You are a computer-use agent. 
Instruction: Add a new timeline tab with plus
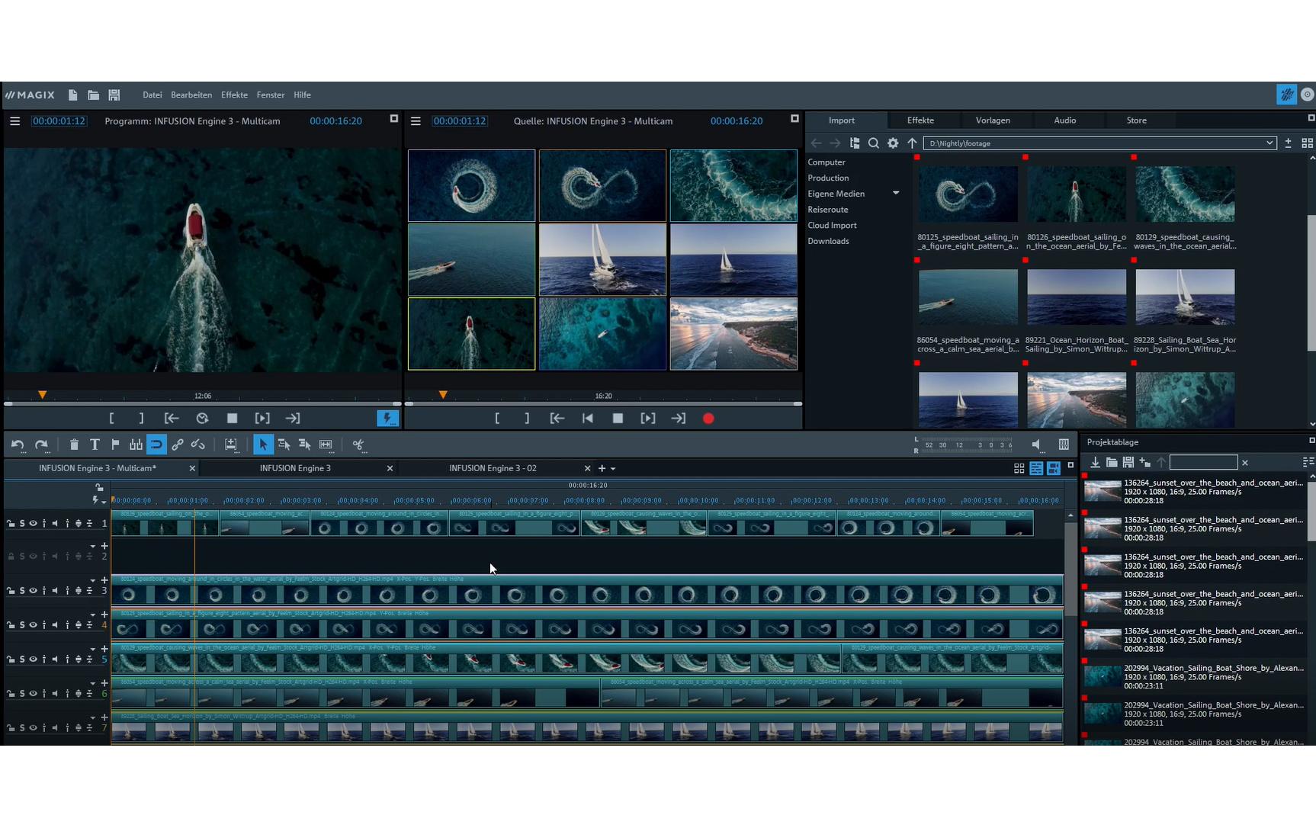[x=602, y=469]
